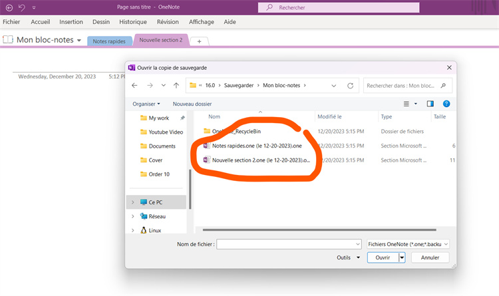Click the undo icon in title bar

tap(22, 7)
